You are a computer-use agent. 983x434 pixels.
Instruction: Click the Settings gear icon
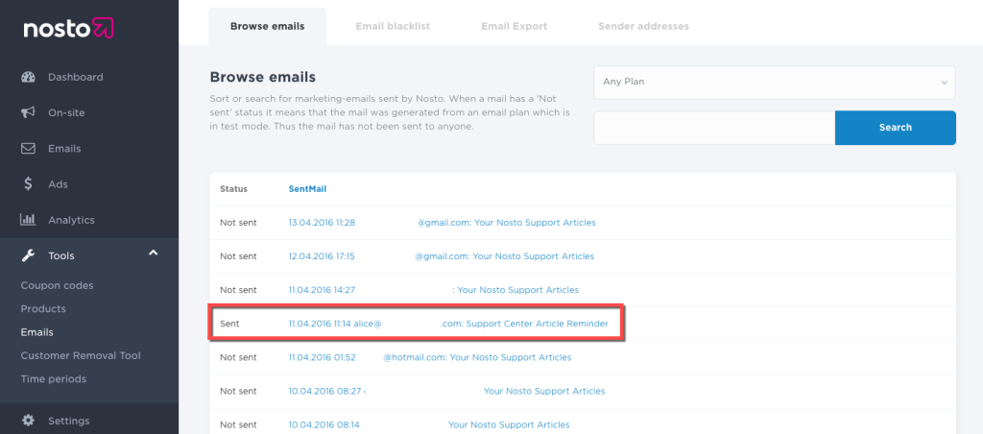pos(28,421)
